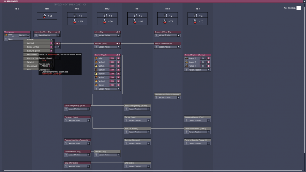Expand the Sous Chef vacant position dropdown
The image size is (306, 172).
(x=88, y=166)
